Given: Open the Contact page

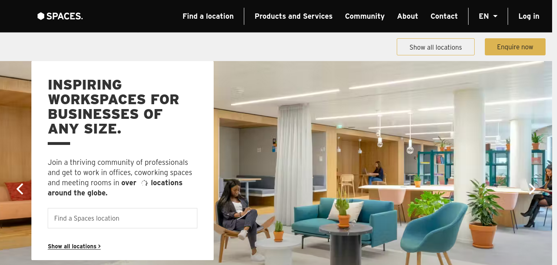Looking at the screenshot, I should [444, 16].
